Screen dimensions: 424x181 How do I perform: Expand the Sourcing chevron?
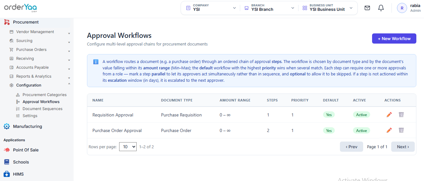tap(69, 42)
